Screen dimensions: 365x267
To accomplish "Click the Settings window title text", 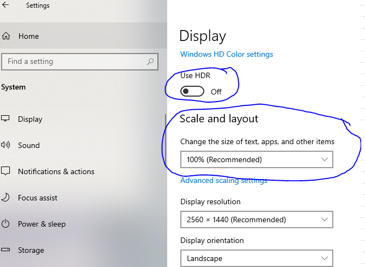I will tap(38, 5).
